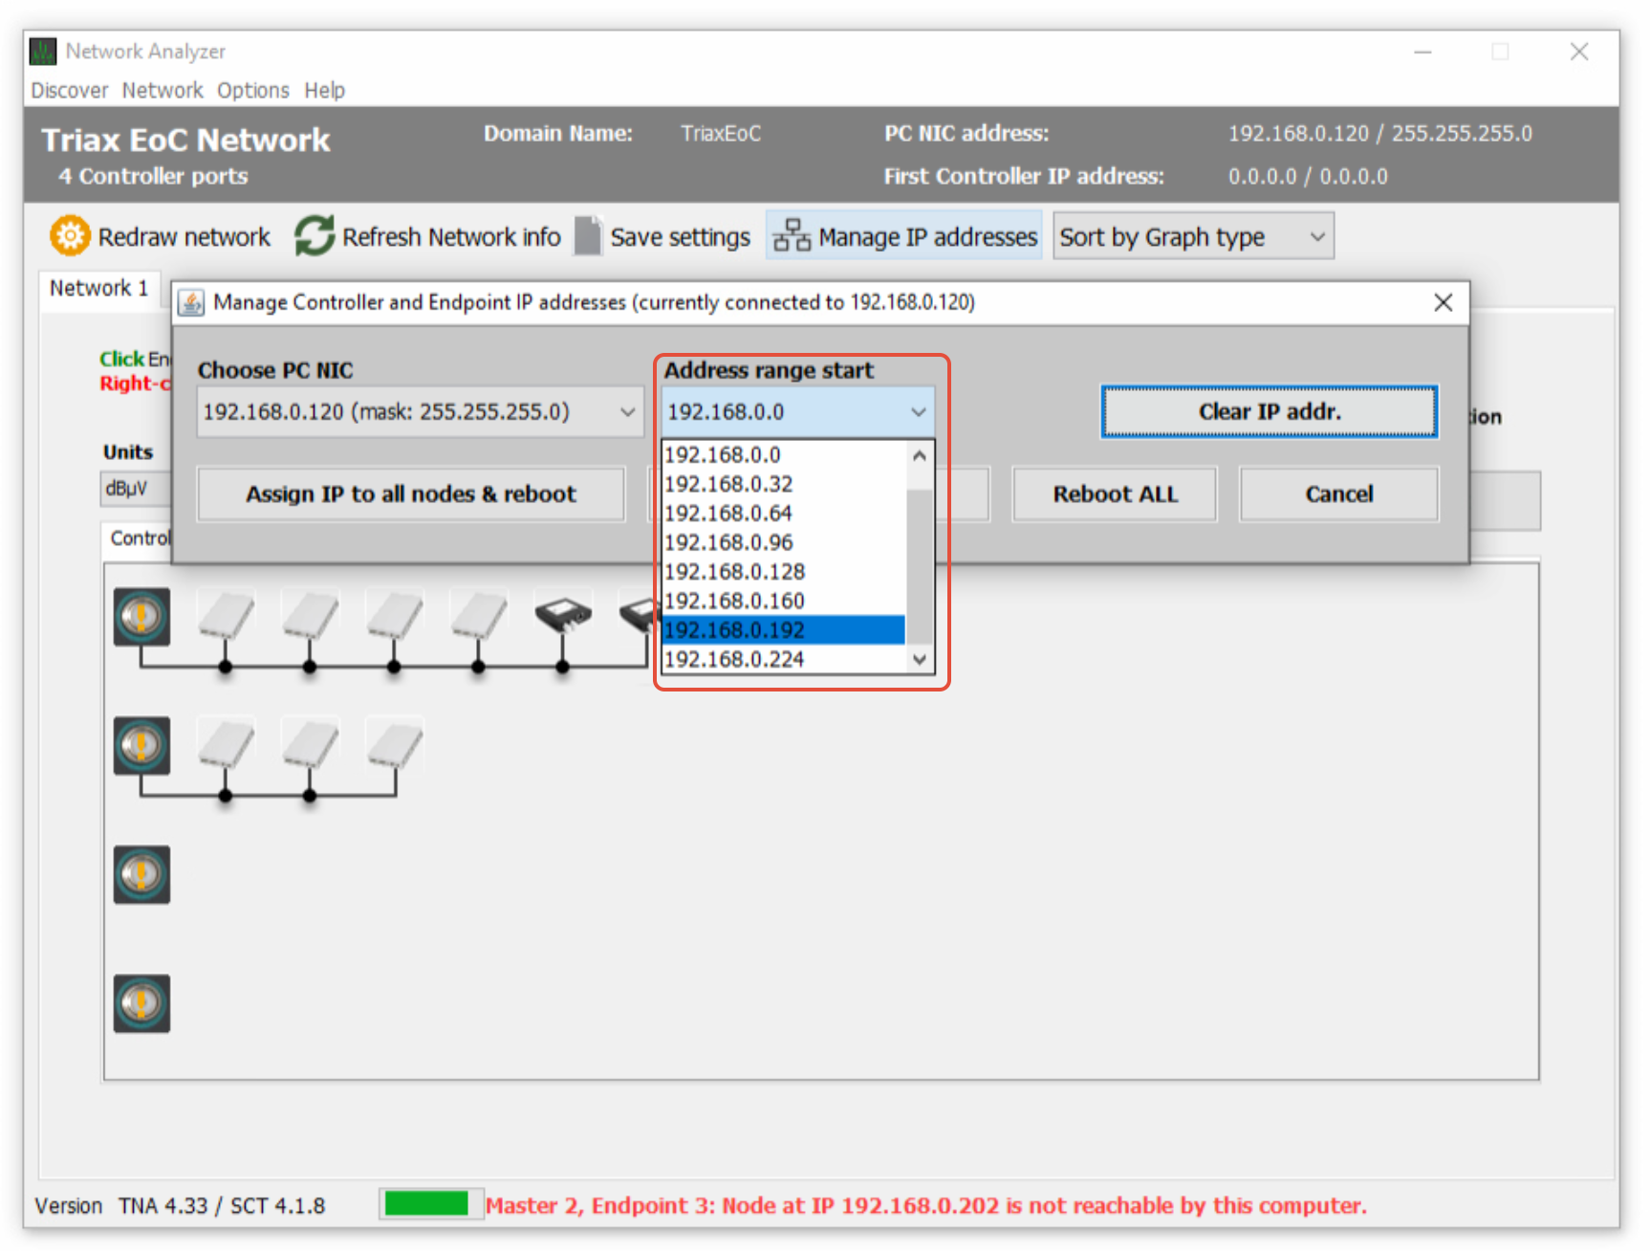Open the Sort by Graph type dropdown
The image size is (1650, 1251).
(x=1193, y=236)
